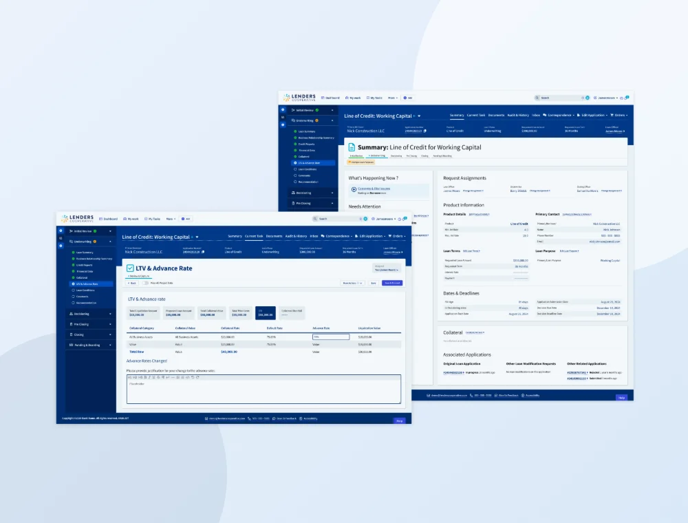The width and height of the screenshot is (688, 523).
Task: Open My Tasks in front window top bar
Action: [152, 219]
